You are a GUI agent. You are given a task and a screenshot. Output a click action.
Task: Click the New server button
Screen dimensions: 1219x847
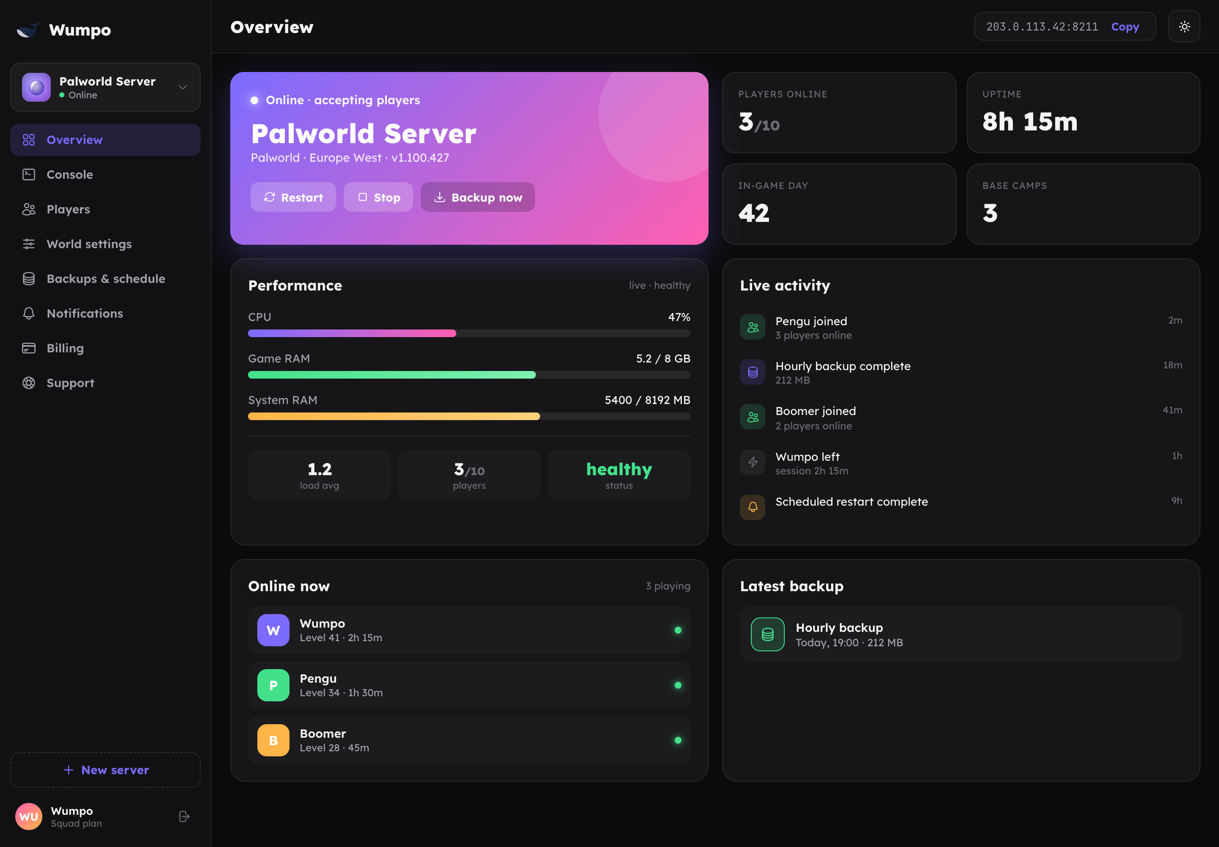(x=105, y=770)
